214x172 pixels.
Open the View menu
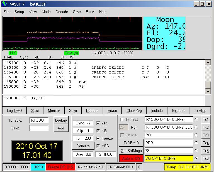click(x=33, y=12)
